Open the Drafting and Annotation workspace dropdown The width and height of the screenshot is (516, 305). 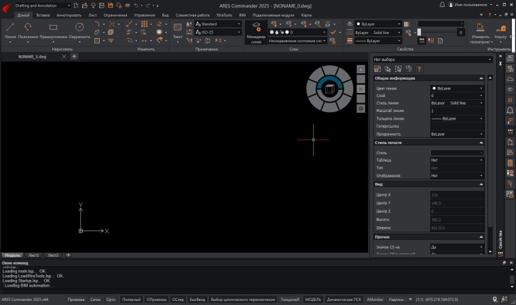click(42, 5)
